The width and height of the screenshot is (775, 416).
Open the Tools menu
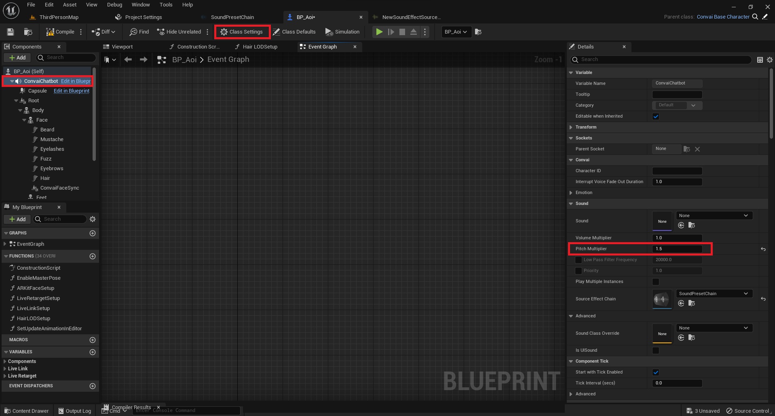pos(166,5)
